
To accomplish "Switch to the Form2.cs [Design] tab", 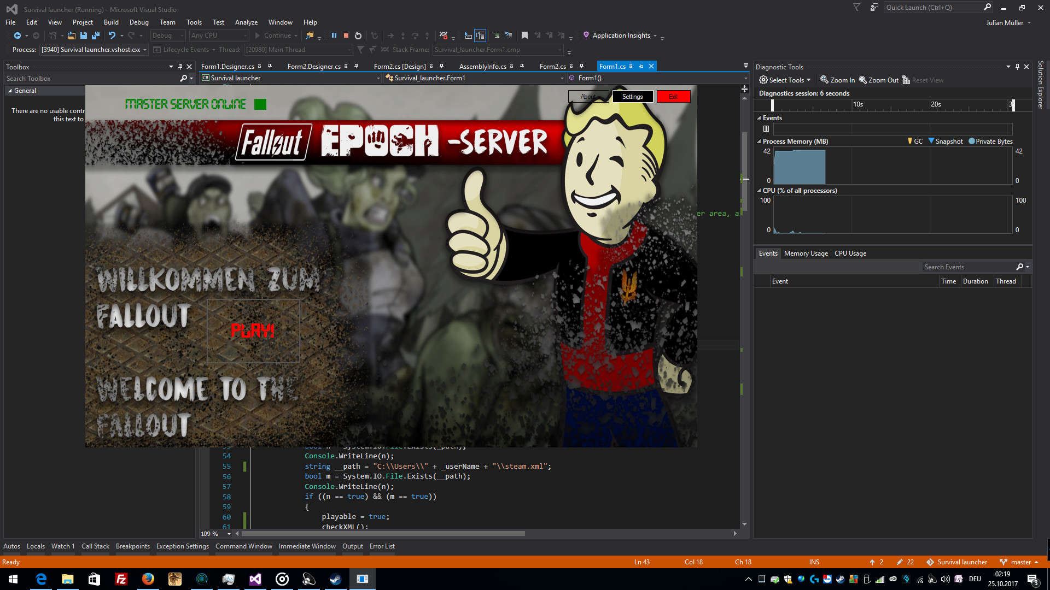I will pyautogui.click(x=399, y=67).
